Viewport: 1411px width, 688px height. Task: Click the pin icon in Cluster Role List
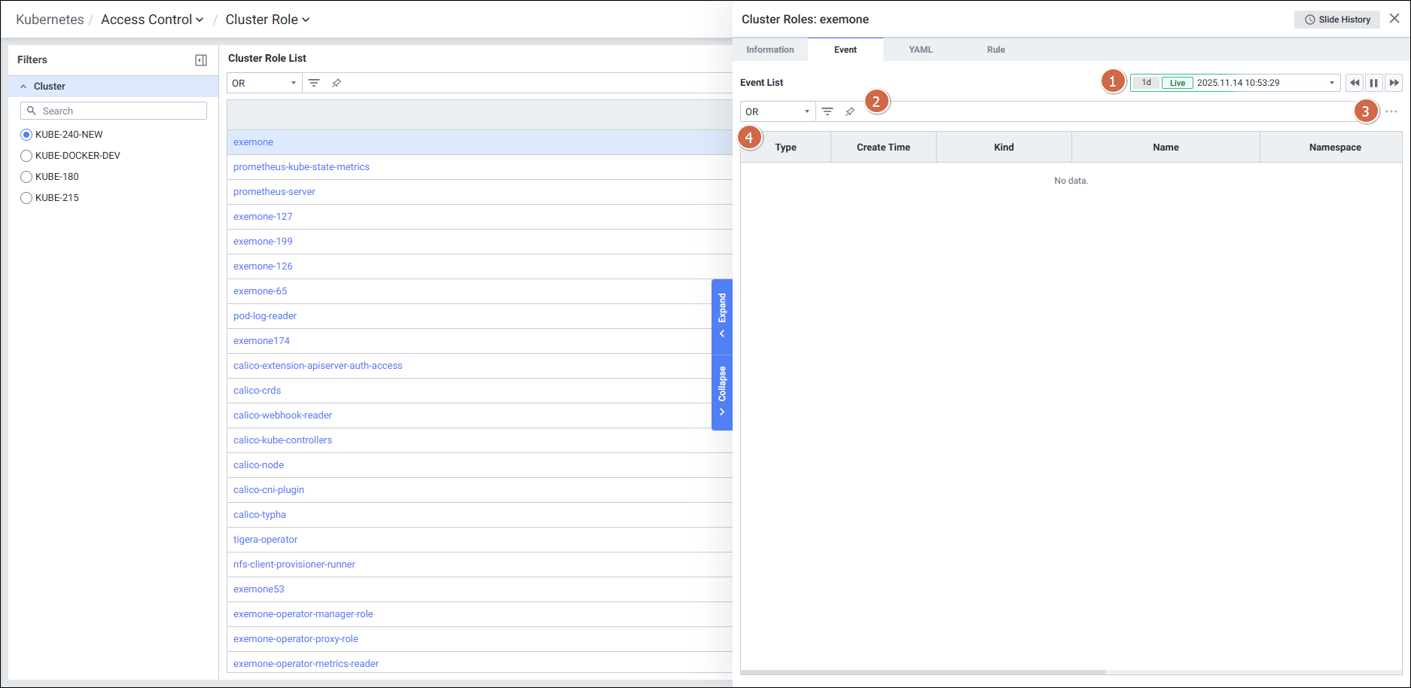[x=337, y=83]
